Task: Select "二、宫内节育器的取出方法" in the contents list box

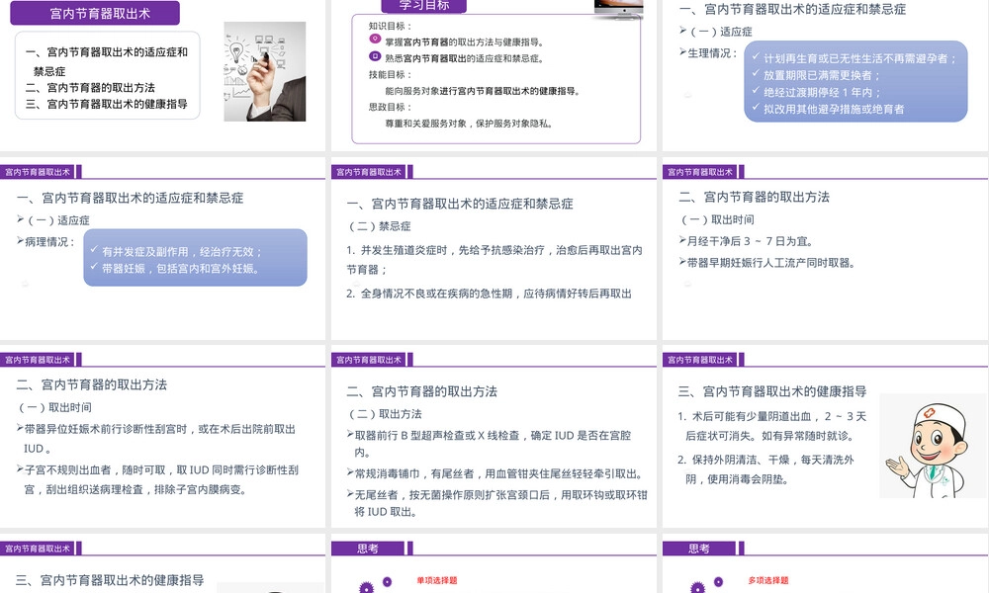Action: (x=90, y=88)
